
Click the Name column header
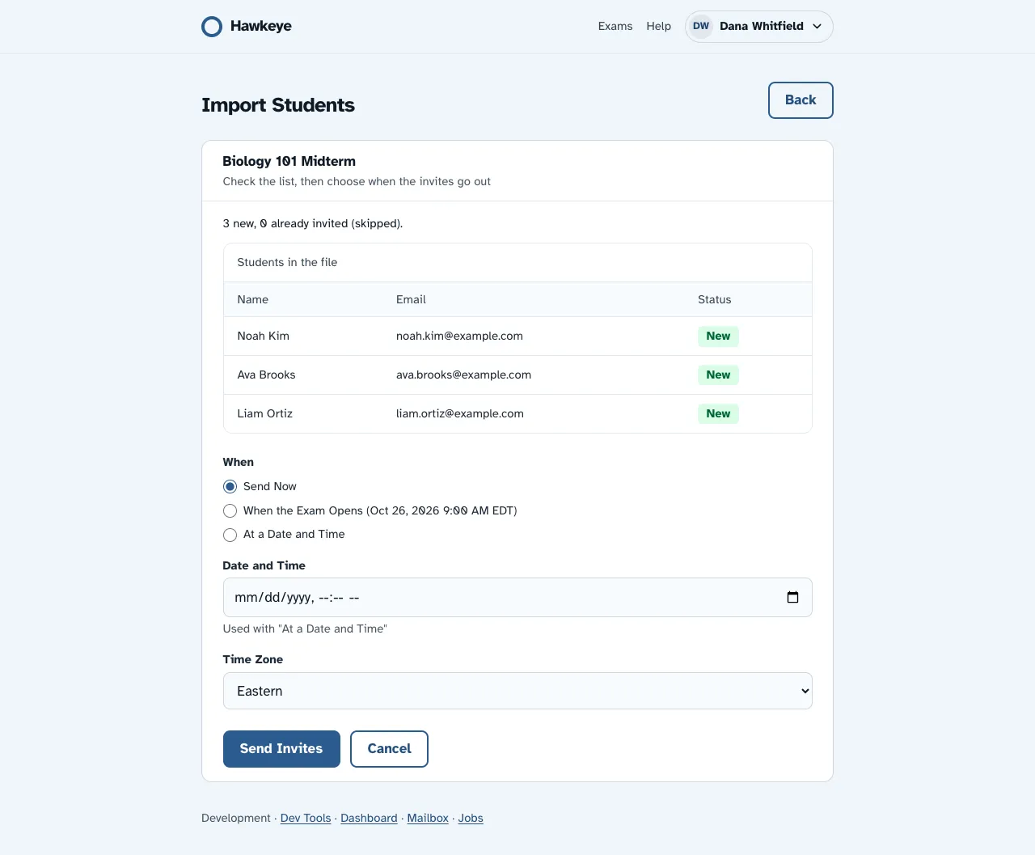pyautogui.click(x=252, y=299)
